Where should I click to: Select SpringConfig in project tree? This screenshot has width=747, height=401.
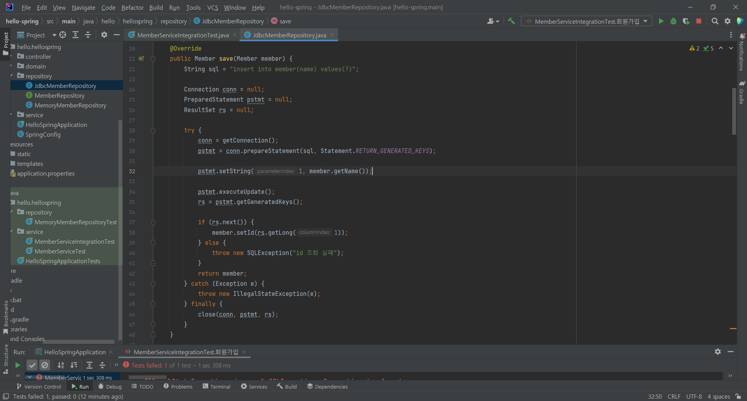pos(43,134)
